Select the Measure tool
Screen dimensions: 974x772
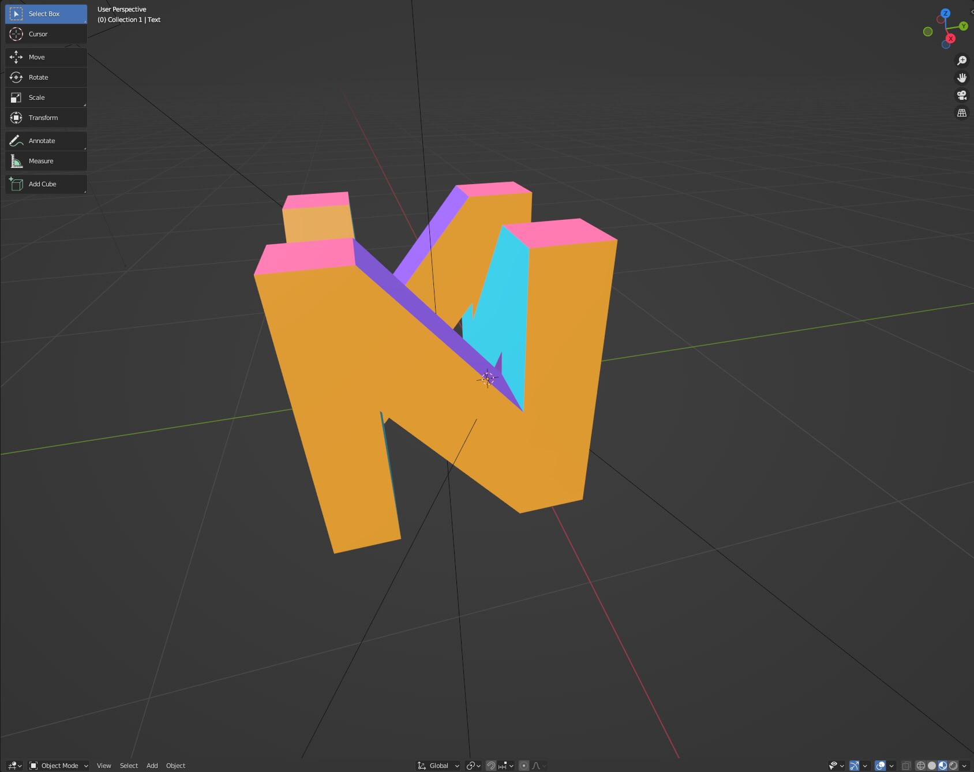point(46,160)
